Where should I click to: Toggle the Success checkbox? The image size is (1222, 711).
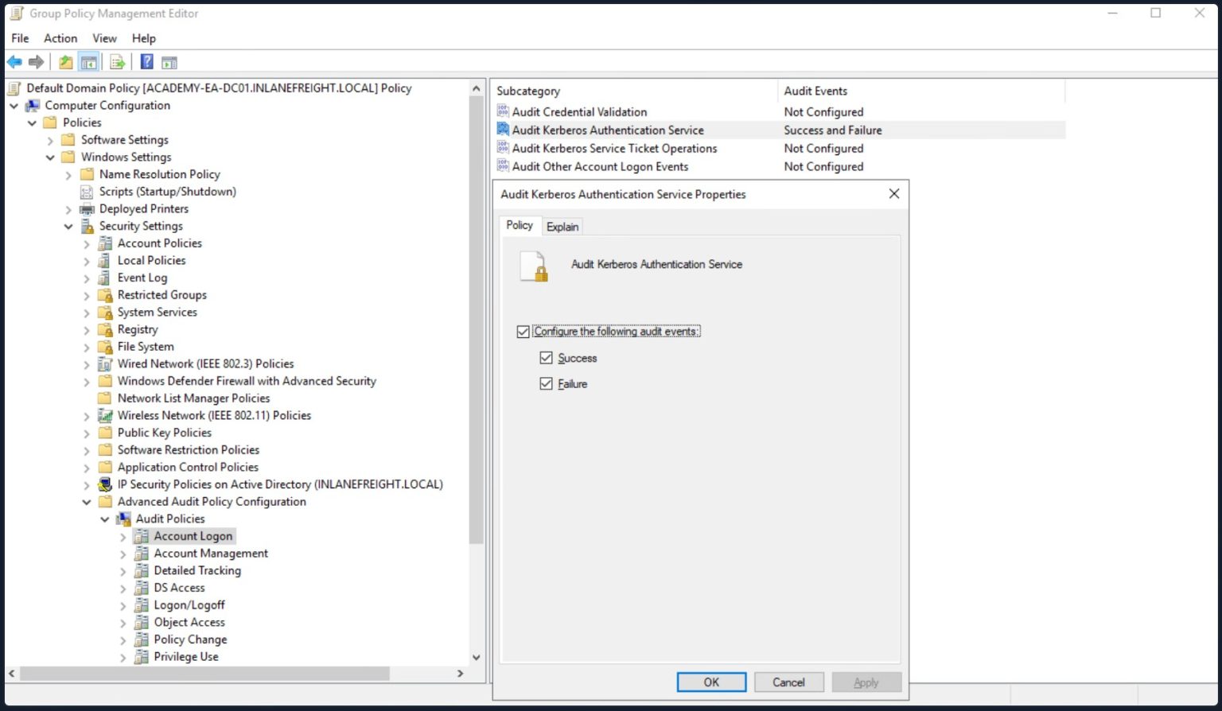(x=546, y=358)
